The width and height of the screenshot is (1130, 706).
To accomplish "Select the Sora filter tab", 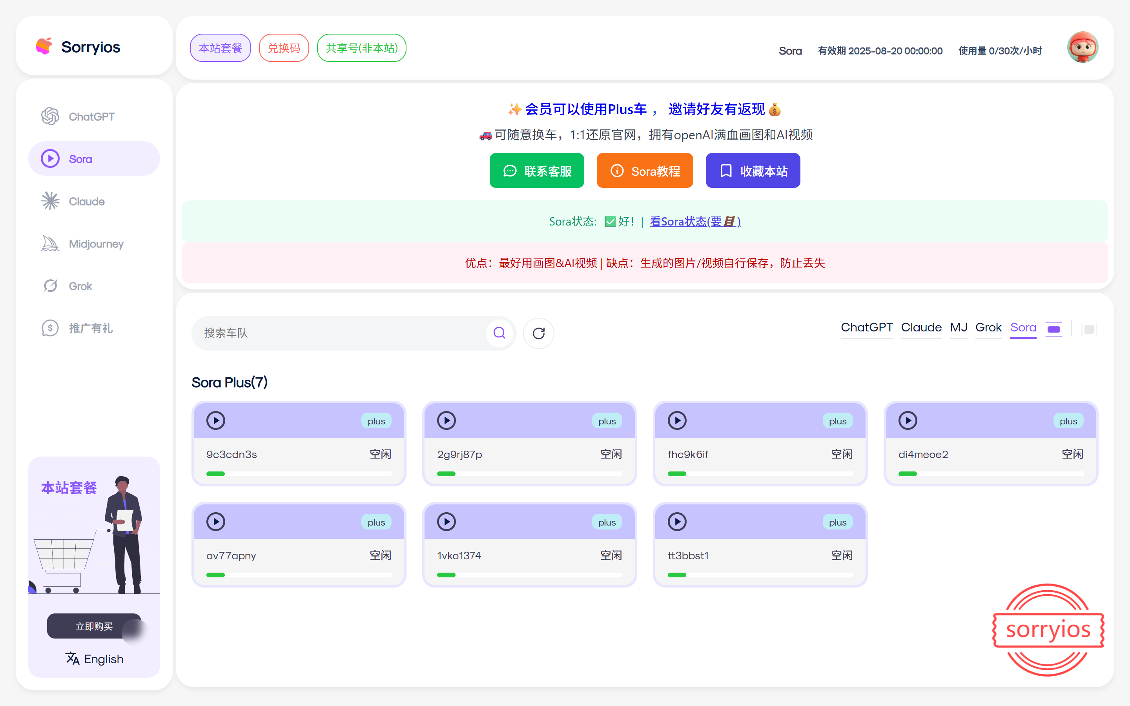I will pos(1023,328).
